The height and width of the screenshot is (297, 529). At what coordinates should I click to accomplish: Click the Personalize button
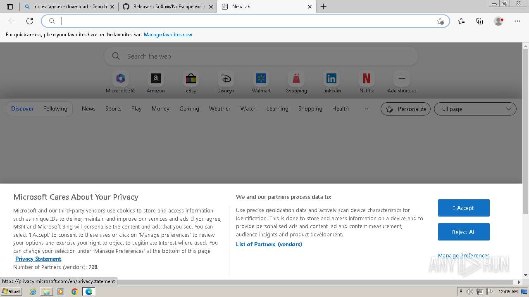(405, 109)
